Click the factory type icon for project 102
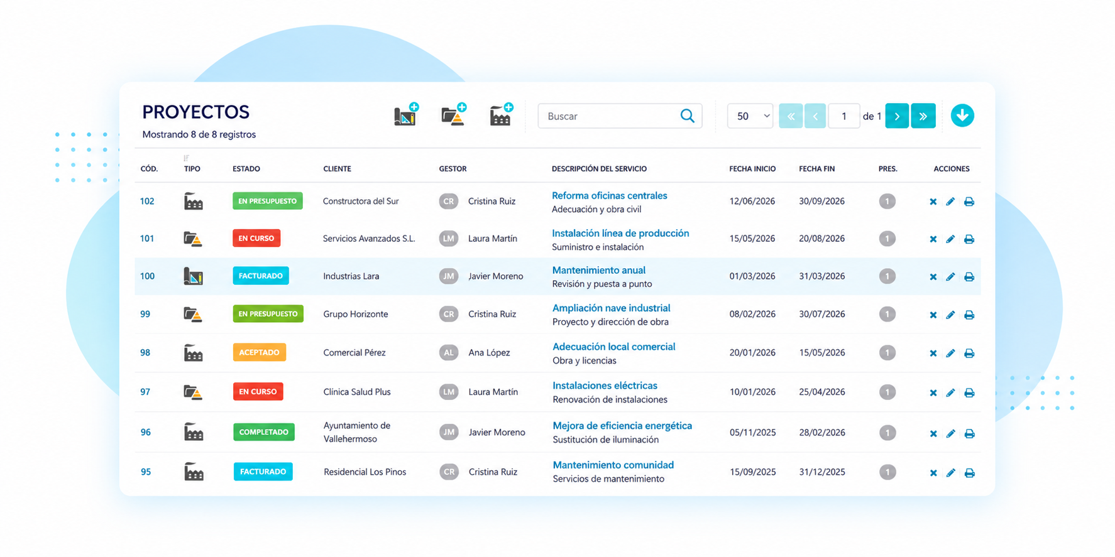The image size is (1115, 557). (193, 202)
